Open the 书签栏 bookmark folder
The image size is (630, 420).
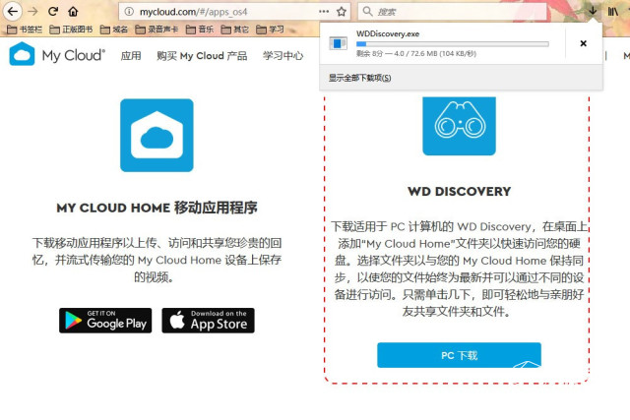(x=25, y=30)
